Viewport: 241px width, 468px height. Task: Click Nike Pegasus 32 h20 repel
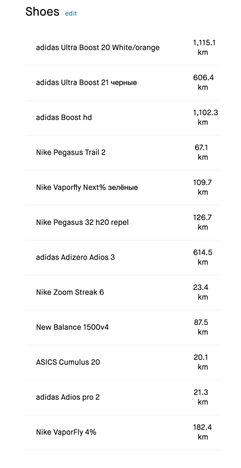pos(82,222)
